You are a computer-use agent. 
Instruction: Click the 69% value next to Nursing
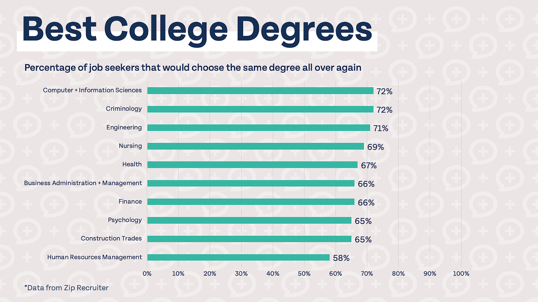click(375, 147)
